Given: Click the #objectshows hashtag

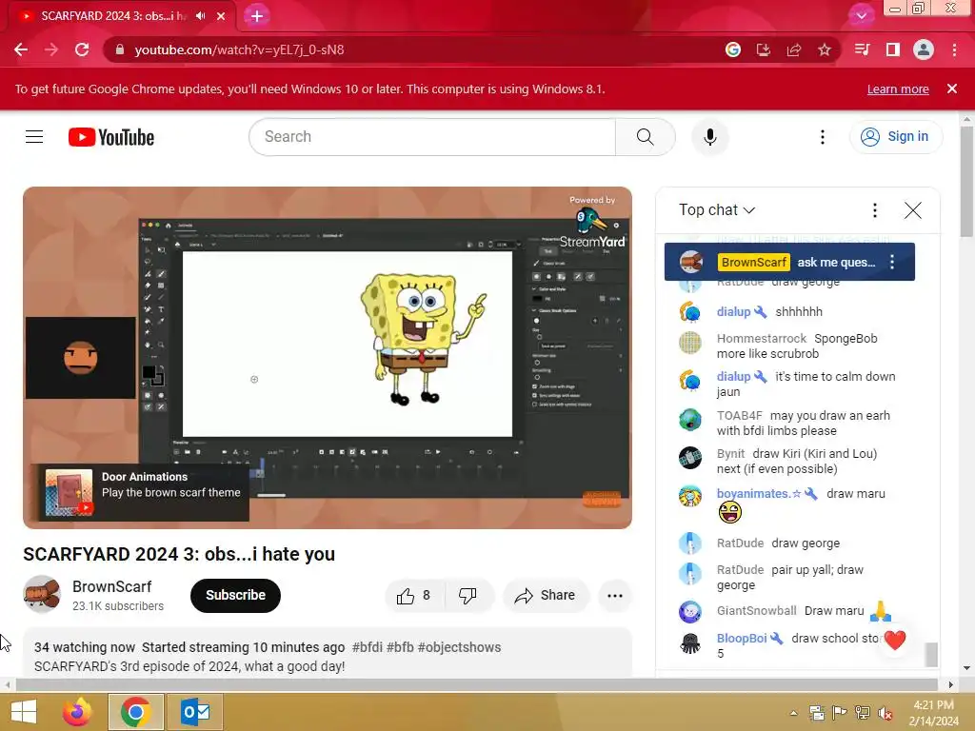Looking at the screenshot, I should click(459, 647).
